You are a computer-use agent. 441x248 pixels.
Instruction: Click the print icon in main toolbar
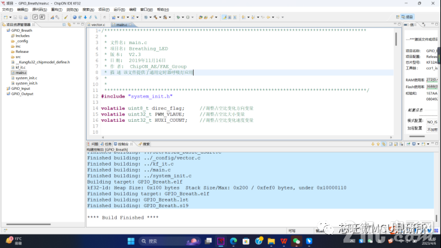[25, 17]
